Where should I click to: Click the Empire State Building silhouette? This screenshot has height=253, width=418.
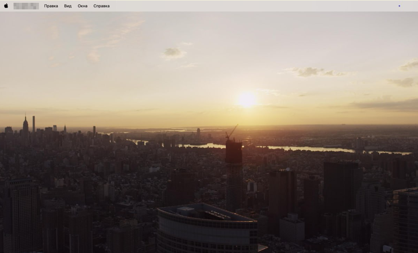click(x=25, y=124)
